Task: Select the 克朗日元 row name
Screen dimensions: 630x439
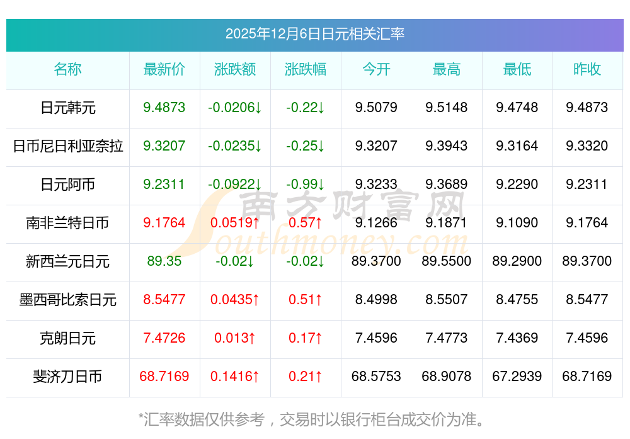Action: pos(67,338)
